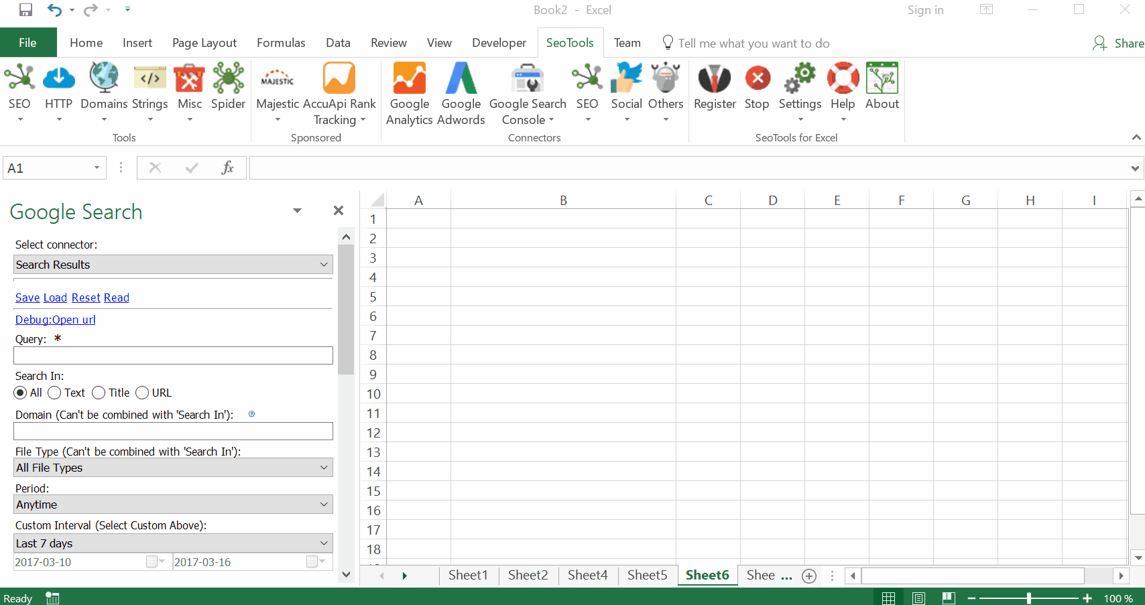Undo the last action
Screen dimensions: 1145x605
tap(54, 10)
